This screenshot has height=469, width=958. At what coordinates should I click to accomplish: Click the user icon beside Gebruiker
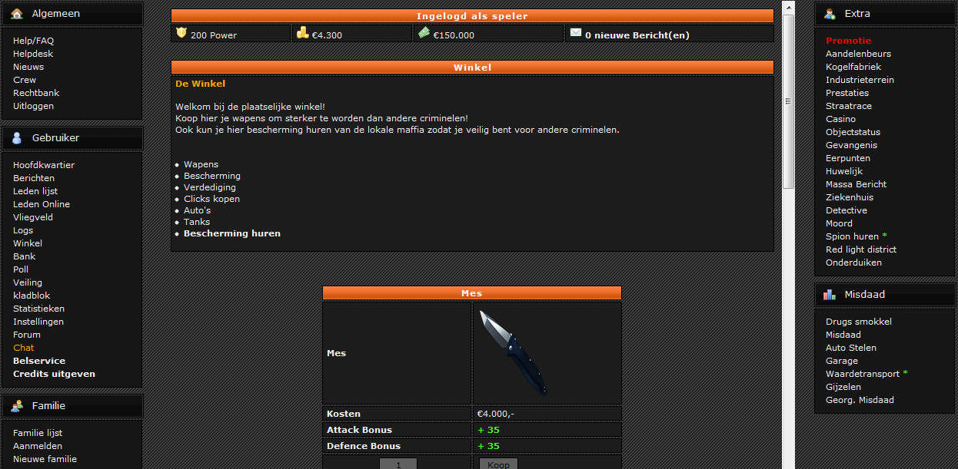[x=17, y=137]
